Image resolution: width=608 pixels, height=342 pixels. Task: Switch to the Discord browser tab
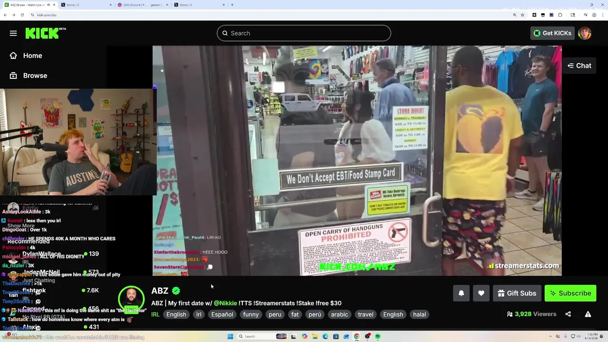point(142,5)
